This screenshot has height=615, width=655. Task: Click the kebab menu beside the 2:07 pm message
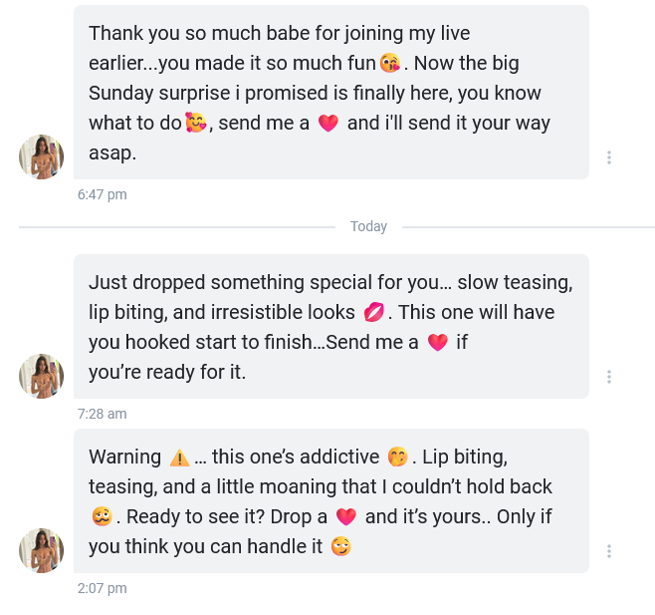point(608,551)
